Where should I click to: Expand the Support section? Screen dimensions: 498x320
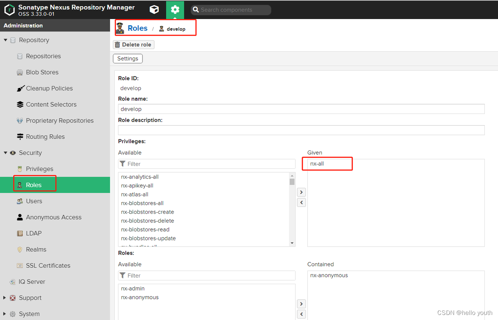[x=6, y=297]
